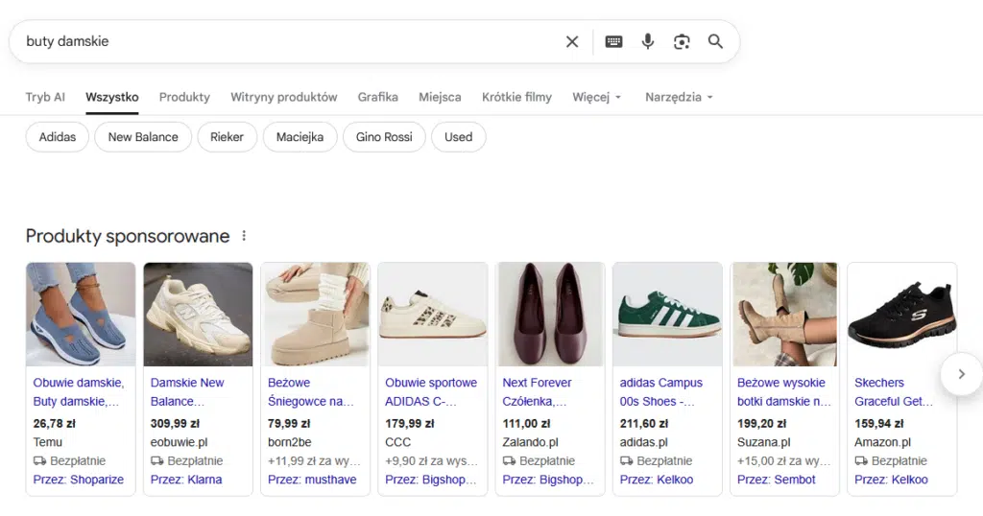Viewport: 983px width, 516px height.
Task: Click the born2be seller name
Action: [x=289, y=442]
